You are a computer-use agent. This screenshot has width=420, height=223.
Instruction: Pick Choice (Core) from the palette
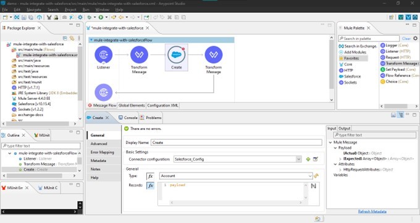click(394, 81)
